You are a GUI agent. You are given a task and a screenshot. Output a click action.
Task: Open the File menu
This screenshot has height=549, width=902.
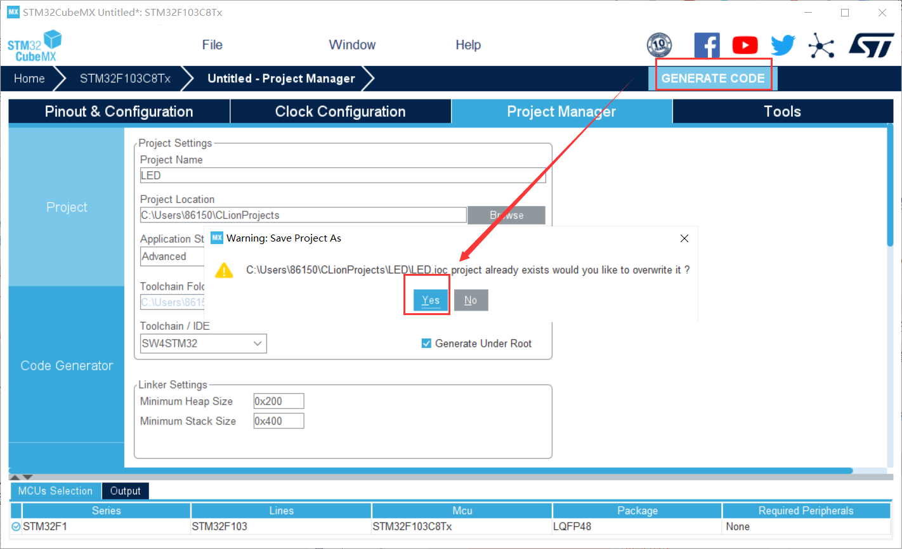212,45
